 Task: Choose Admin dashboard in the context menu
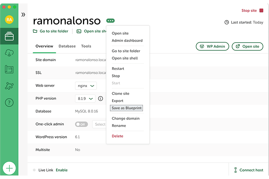[x=127, y=41]
